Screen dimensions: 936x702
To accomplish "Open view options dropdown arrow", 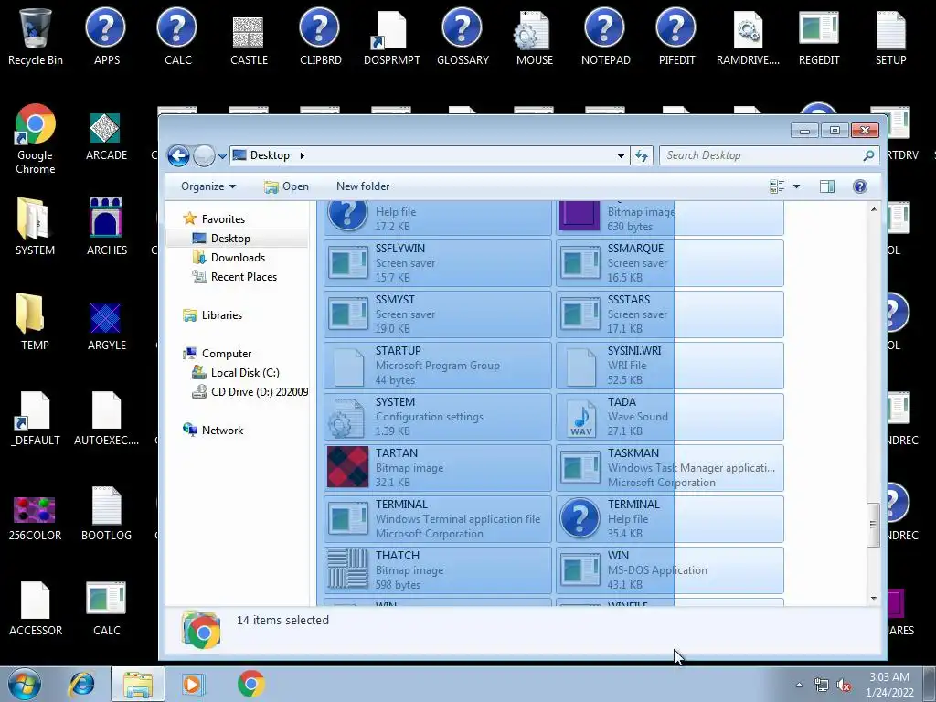I will (796, 186).
